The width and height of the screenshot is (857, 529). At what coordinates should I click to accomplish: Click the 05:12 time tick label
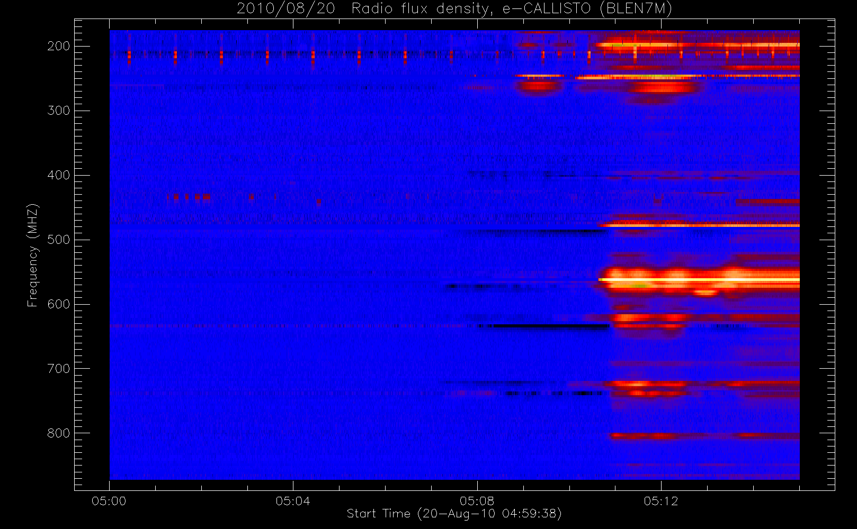coord(660,501)
